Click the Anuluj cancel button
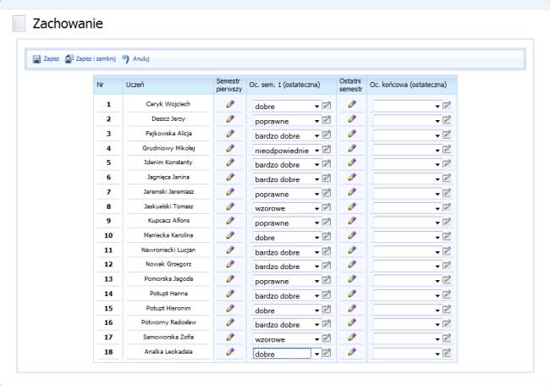 pos(135,59)
